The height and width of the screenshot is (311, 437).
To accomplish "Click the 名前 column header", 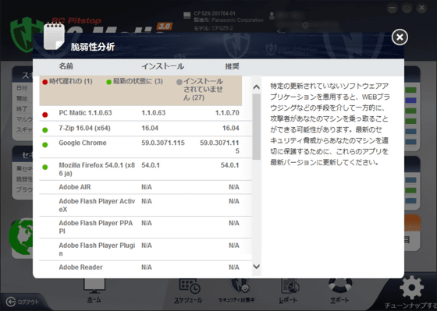I will point(66,66).
